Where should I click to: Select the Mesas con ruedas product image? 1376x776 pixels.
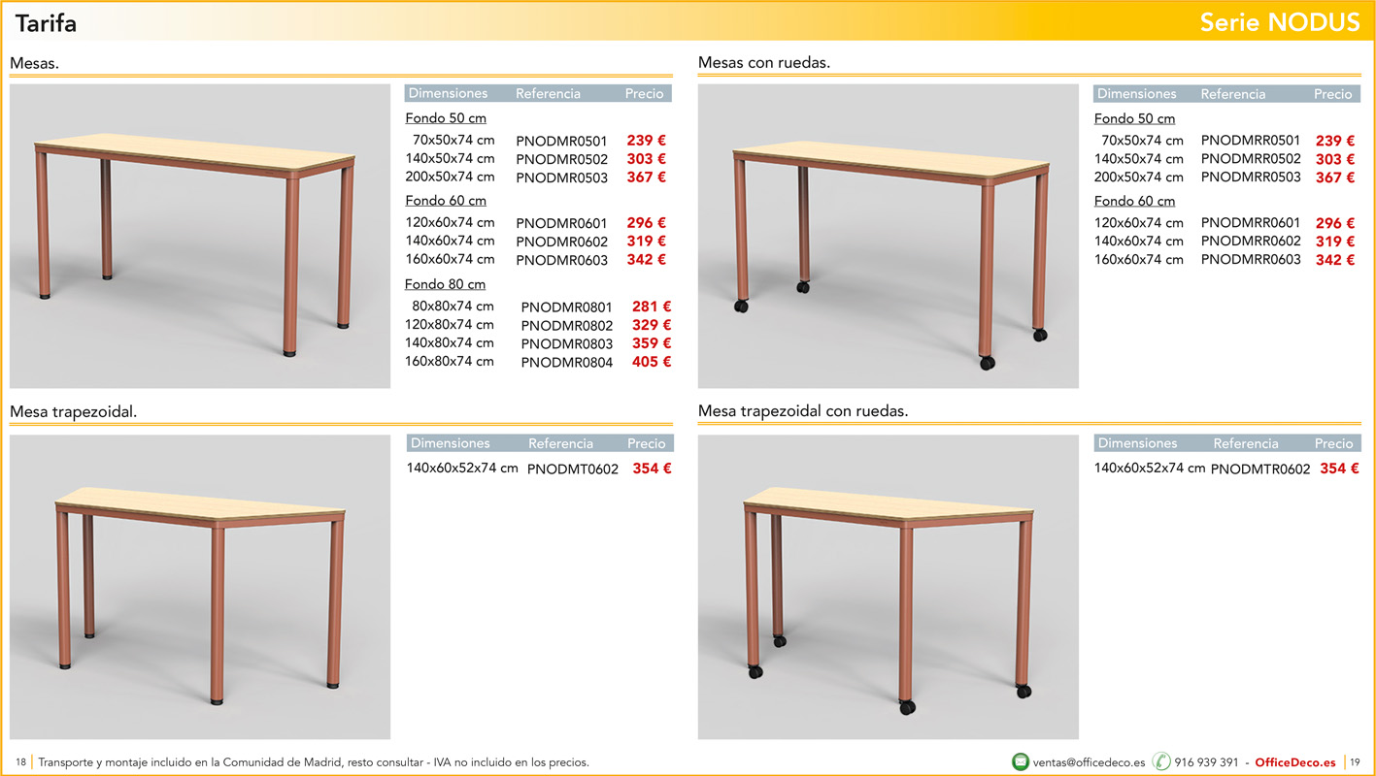pyautogui.click(x=888, y=236)
